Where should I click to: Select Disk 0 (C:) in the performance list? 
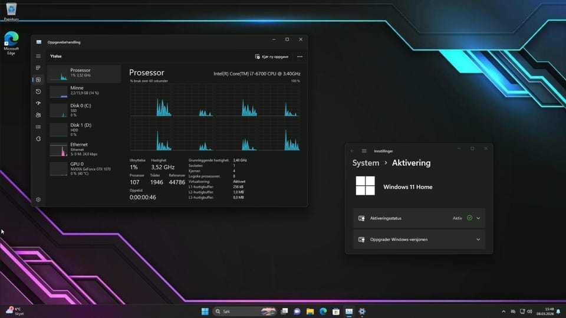[84, 110]
